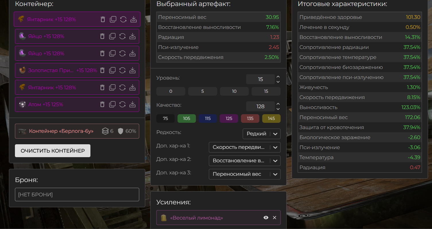432x229 pixels.
Task: Click the Лечение в секунду stat row
Action: tap(360, 27)
